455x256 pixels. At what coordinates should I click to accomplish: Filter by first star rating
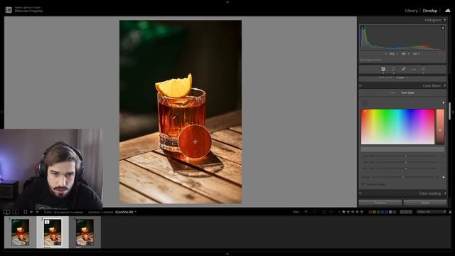pyautogui.click(x=344, y=212)
